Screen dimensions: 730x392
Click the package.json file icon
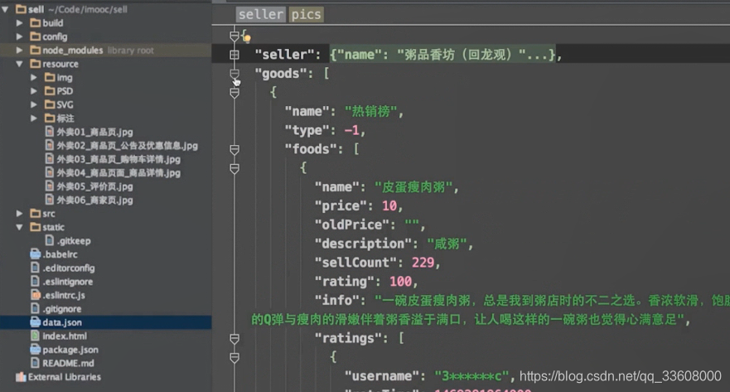[36, 349]
